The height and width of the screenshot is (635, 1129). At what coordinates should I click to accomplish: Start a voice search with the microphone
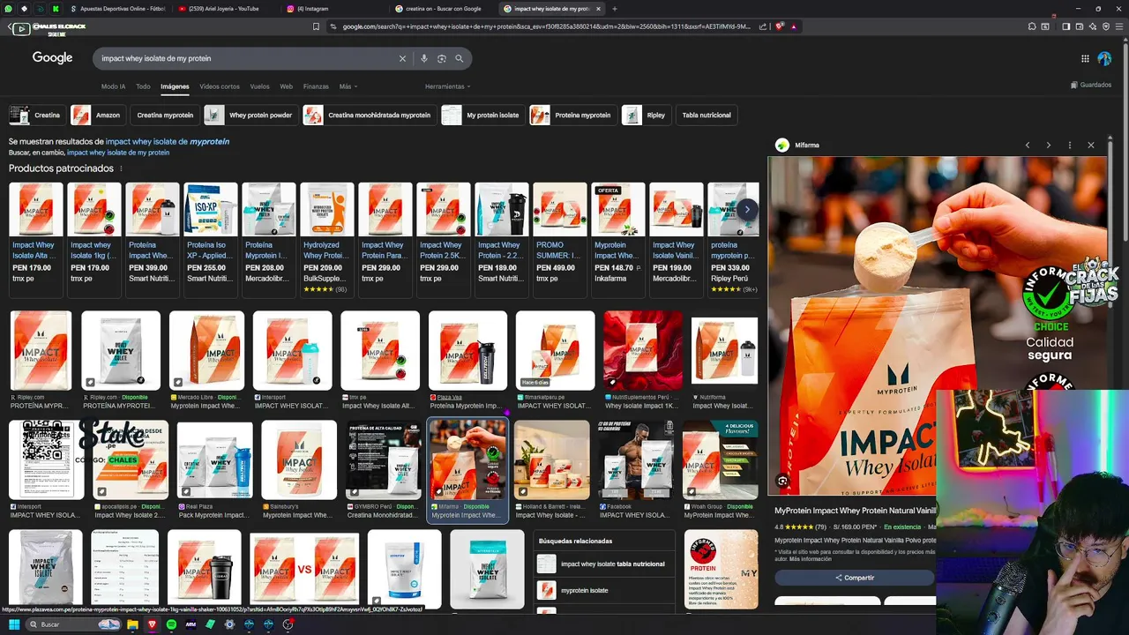click(424, 58)
